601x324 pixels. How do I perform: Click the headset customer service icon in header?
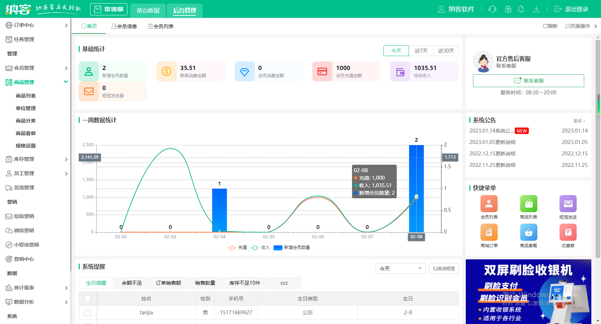click(x=492, y=9)
